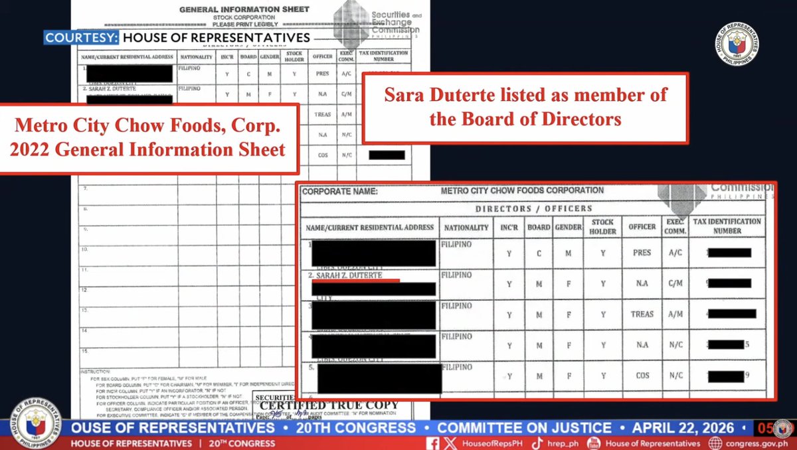Click 'NAME/CURRENT RESIDENTIAL ADDRESS' header in enlarged table
Screen dimensions: 797x450
(x=369, y=227)
